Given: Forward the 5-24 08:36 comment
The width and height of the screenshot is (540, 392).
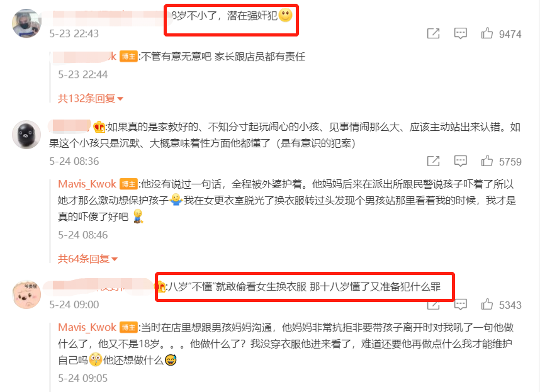Looking at the screenshot, I should [433, 160].
